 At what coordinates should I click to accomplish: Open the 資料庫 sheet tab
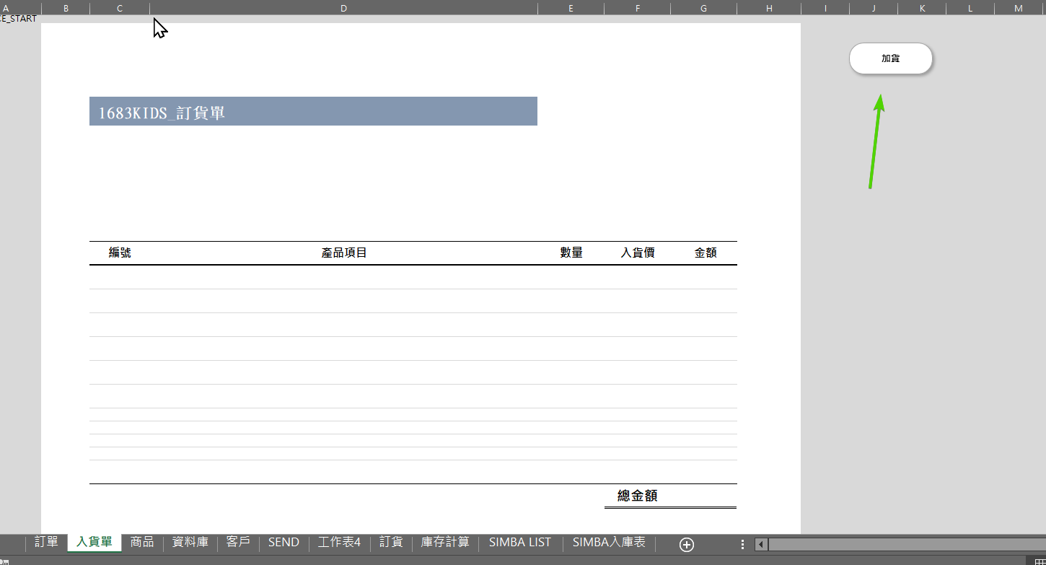[190, 542]
